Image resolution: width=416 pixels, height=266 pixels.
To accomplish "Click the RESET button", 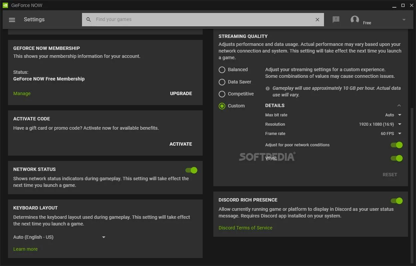I will click(390, 175).
